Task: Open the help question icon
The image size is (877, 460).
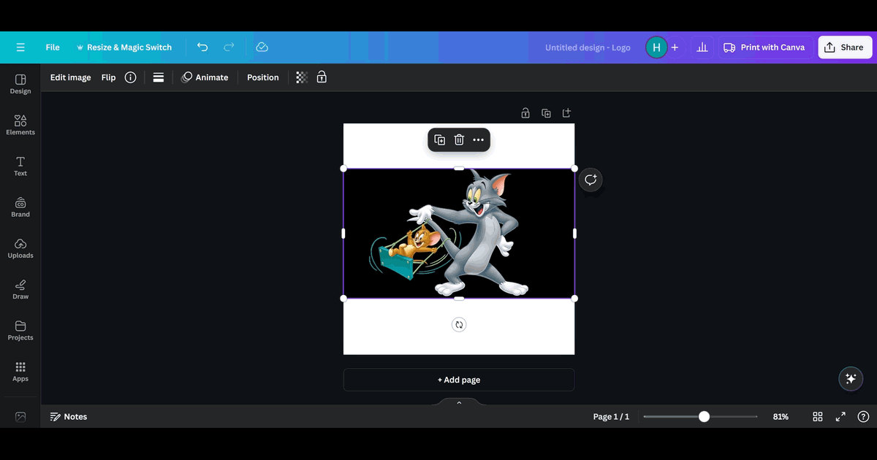Action: 863,417
